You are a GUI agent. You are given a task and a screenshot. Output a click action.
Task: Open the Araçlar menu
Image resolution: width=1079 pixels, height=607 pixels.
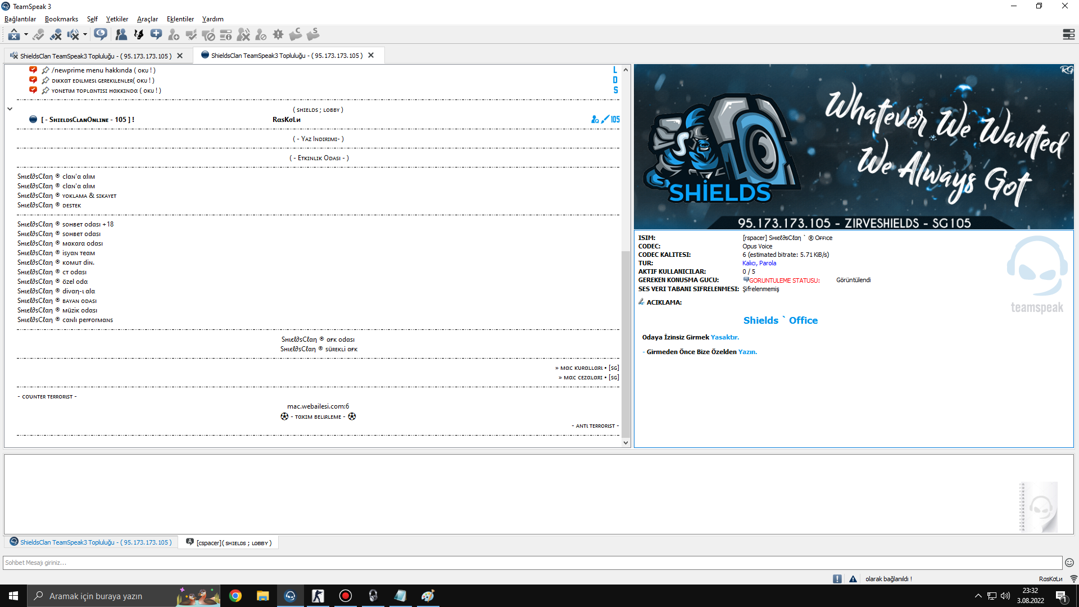click(147, 19)
